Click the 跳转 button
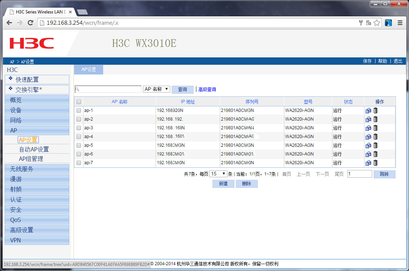The width and height of the screenshot is (409, 271). [384, 174]
